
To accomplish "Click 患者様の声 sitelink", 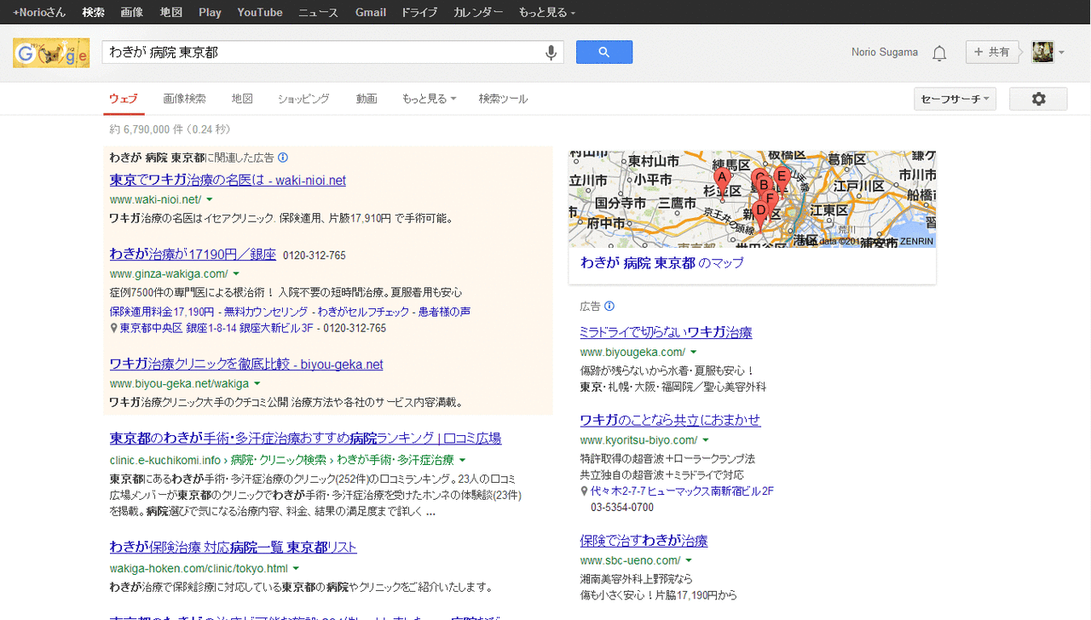I will click(x=444, y=312).
